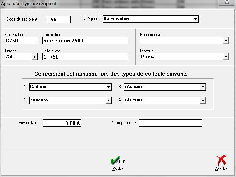This screenshot has width=236, height=177.
Task: Click into the Description field
Action: tap(85, 41)
